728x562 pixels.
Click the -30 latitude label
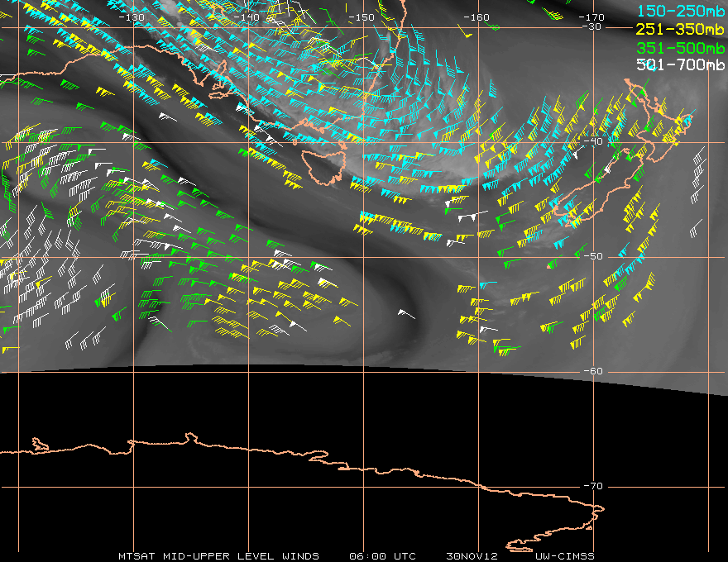pos(592,27)
